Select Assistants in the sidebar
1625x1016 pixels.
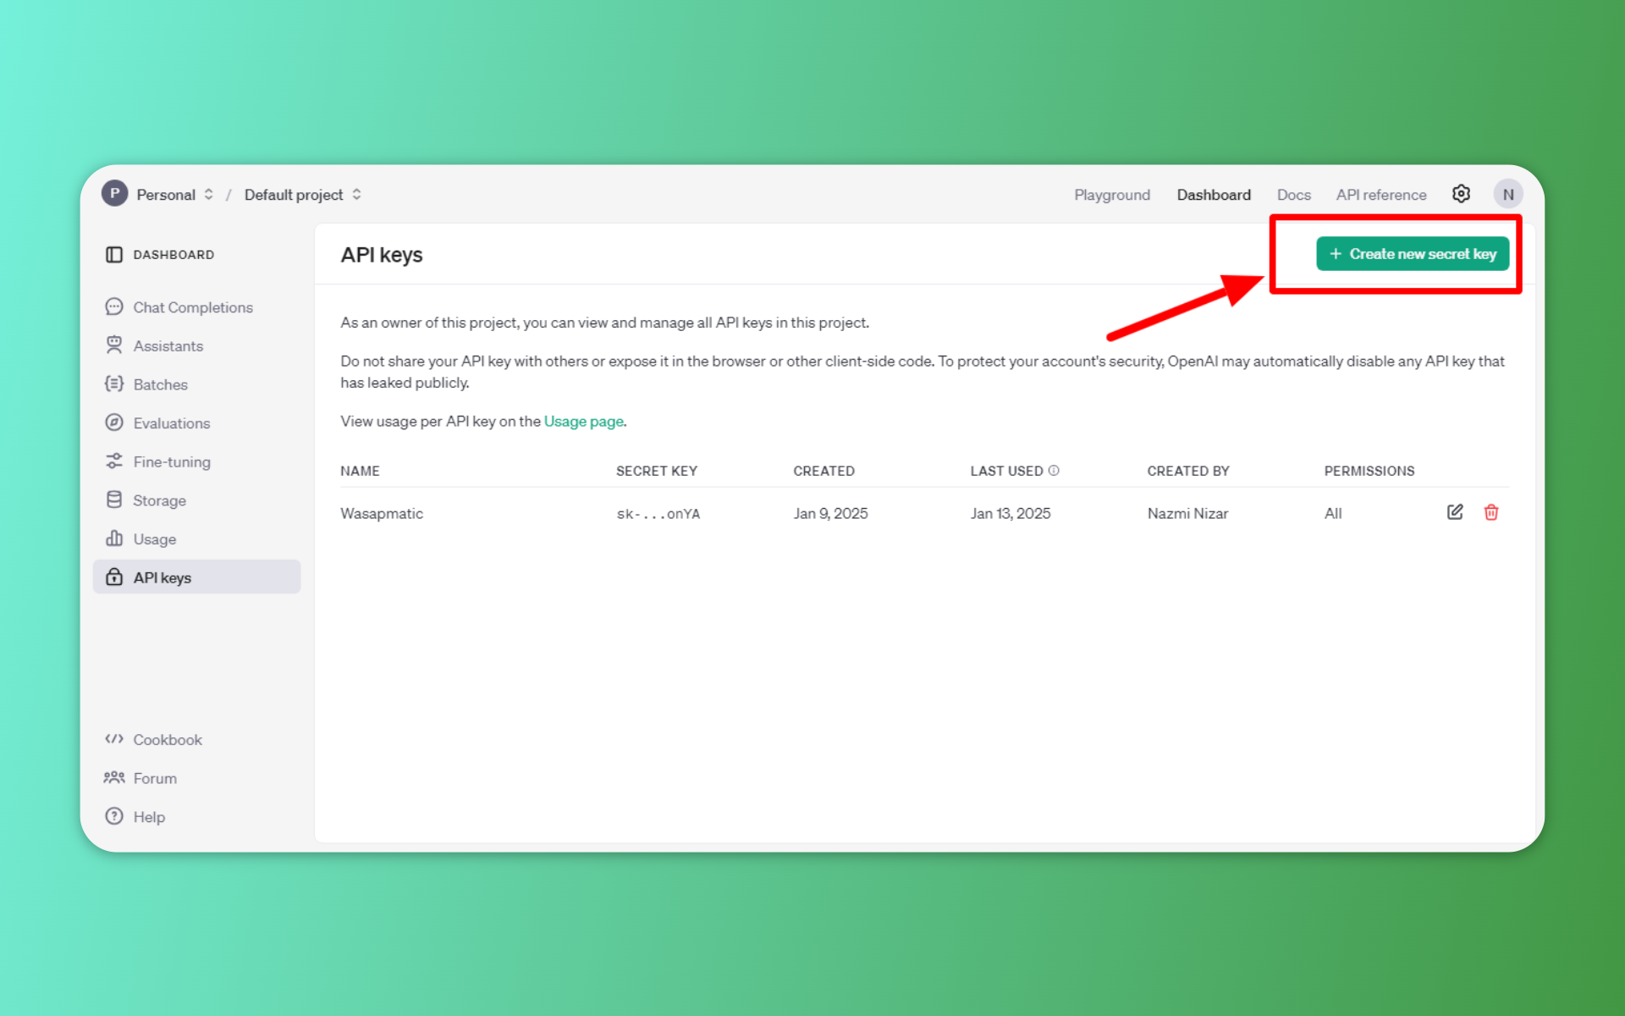pyautogui.click(x=168, y=346)
